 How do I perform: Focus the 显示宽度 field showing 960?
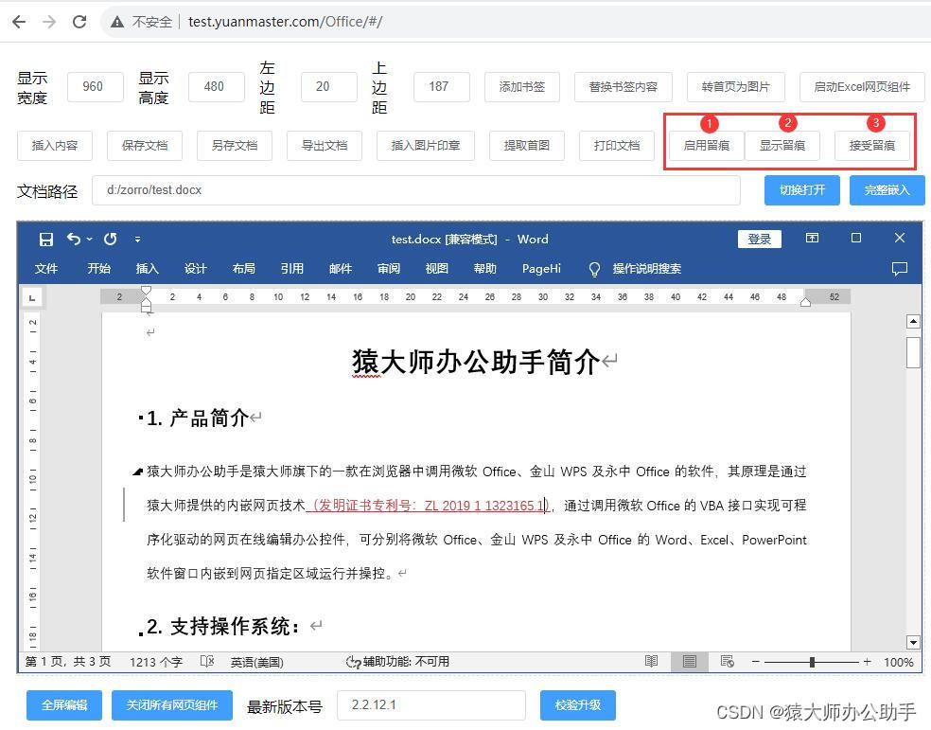(x=96, y=87)
